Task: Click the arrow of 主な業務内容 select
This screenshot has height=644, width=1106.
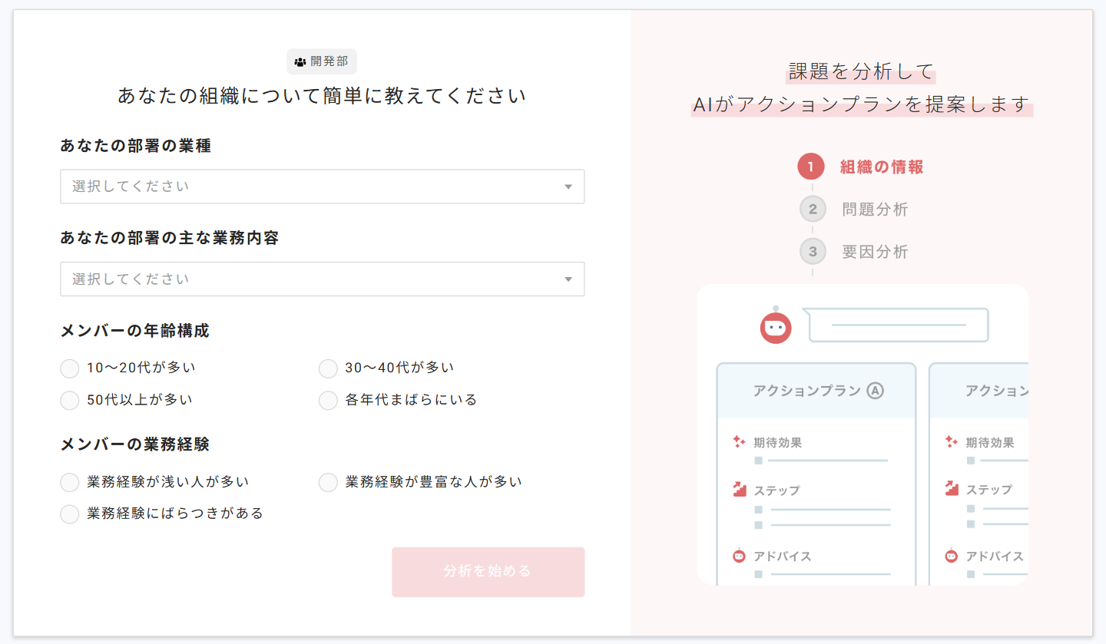Action: [x=568, y=279]
